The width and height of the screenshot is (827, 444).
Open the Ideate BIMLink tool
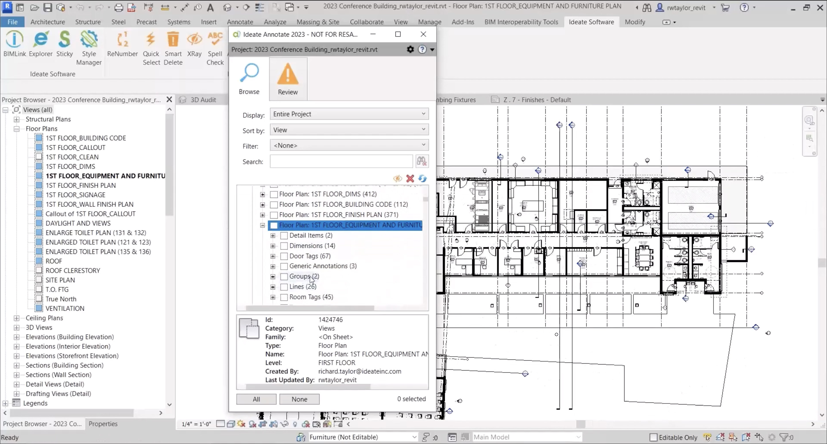[x=14, y=44]
